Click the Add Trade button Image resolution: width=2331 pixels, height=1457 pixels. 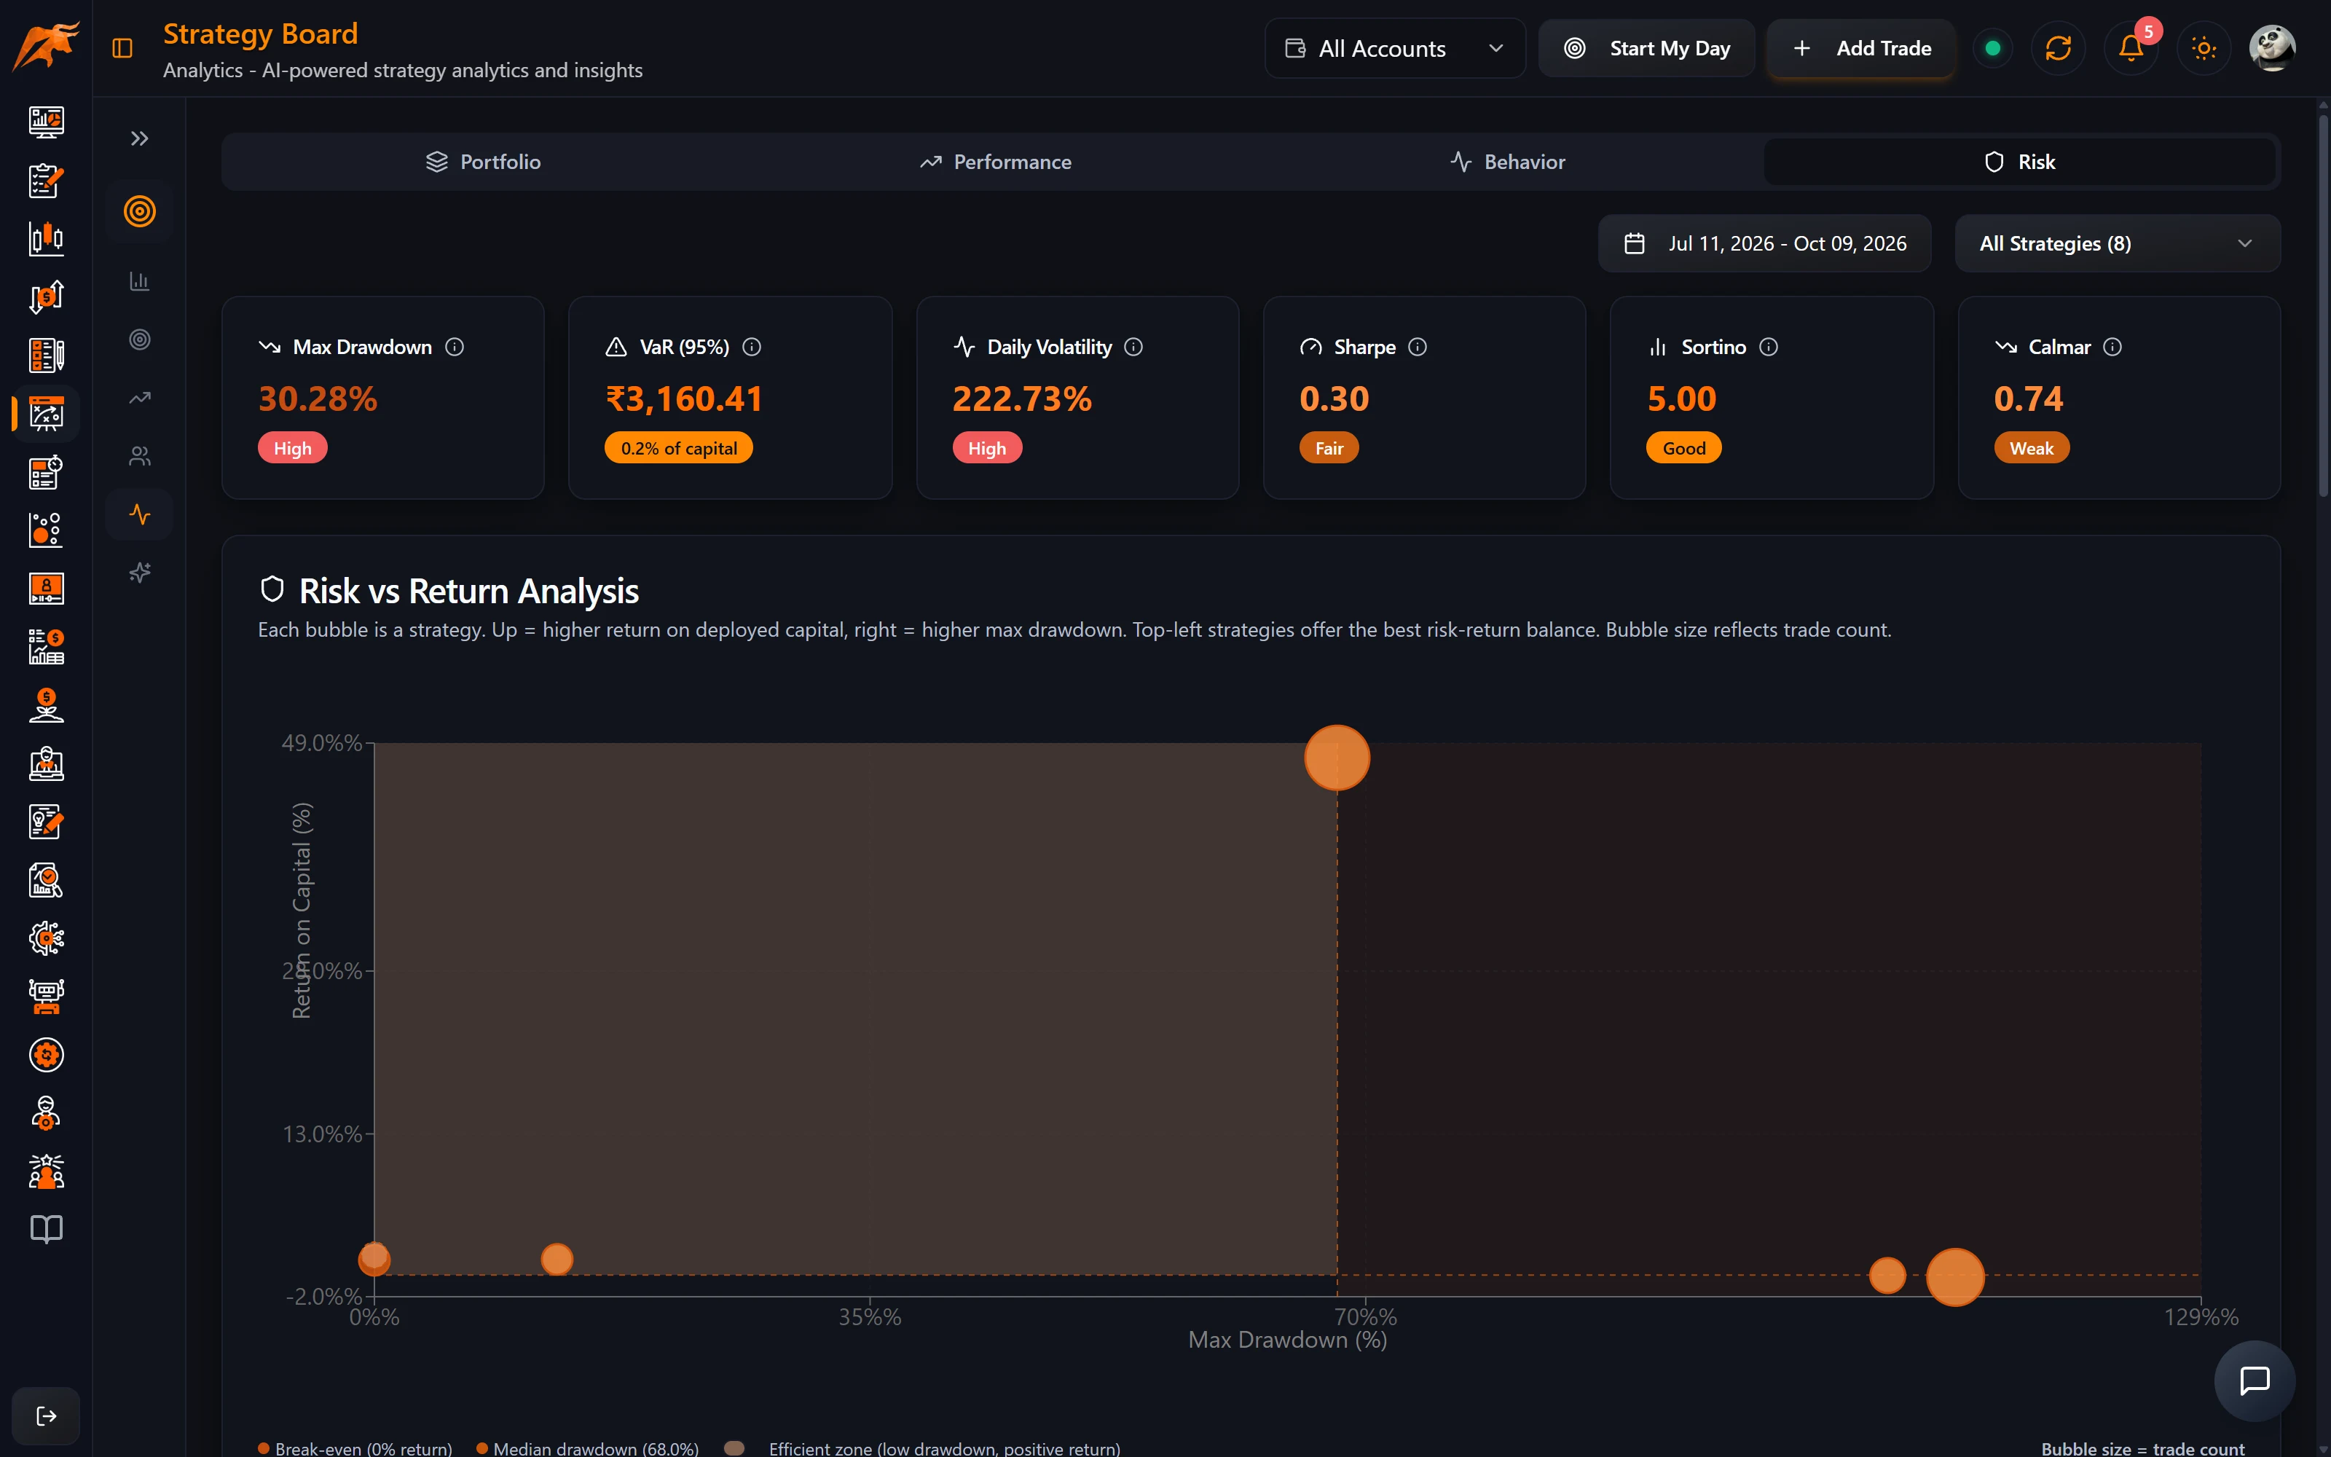[x=1862, y=48]
